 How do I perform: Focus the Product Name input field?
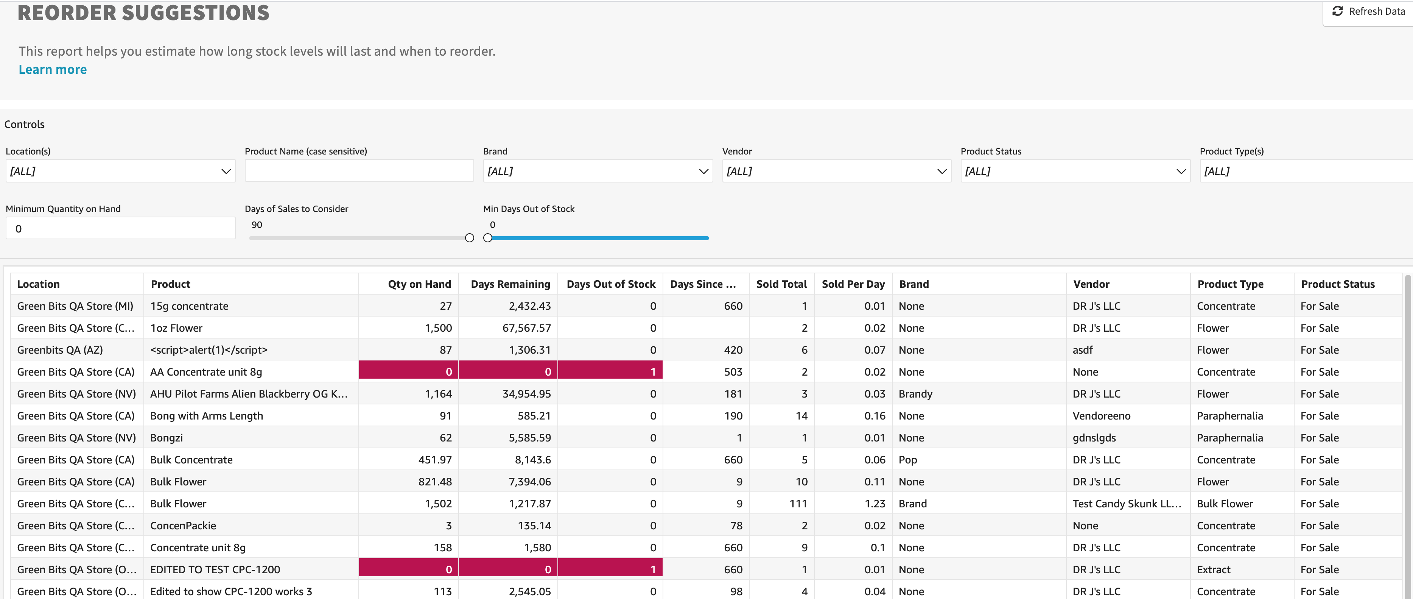coord(359,171)
